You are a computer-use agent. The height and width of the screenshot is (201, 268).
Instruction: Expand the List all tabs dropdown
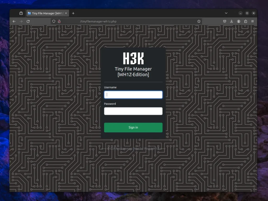pyautogui.click(x=226, y=13)
